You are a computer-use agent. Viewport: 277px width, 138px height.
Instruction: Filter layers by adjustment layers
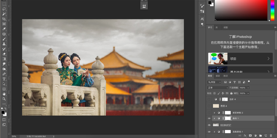(x=230, y=82)
